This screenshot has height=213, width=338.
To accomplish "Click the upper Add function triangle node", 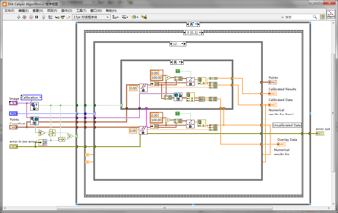I will 168,77.
